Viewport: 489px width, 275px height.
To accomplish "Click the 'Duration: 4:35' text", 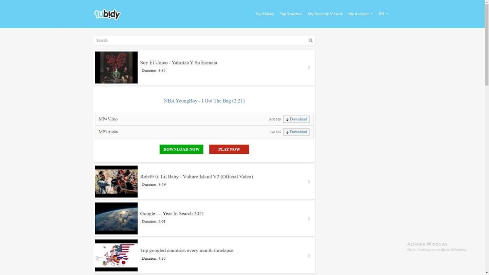I will [153, 258].
